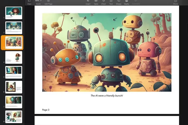188x125 pixels.
Task: Open the Insert menu in toolbar
Action: pos(88,2)
